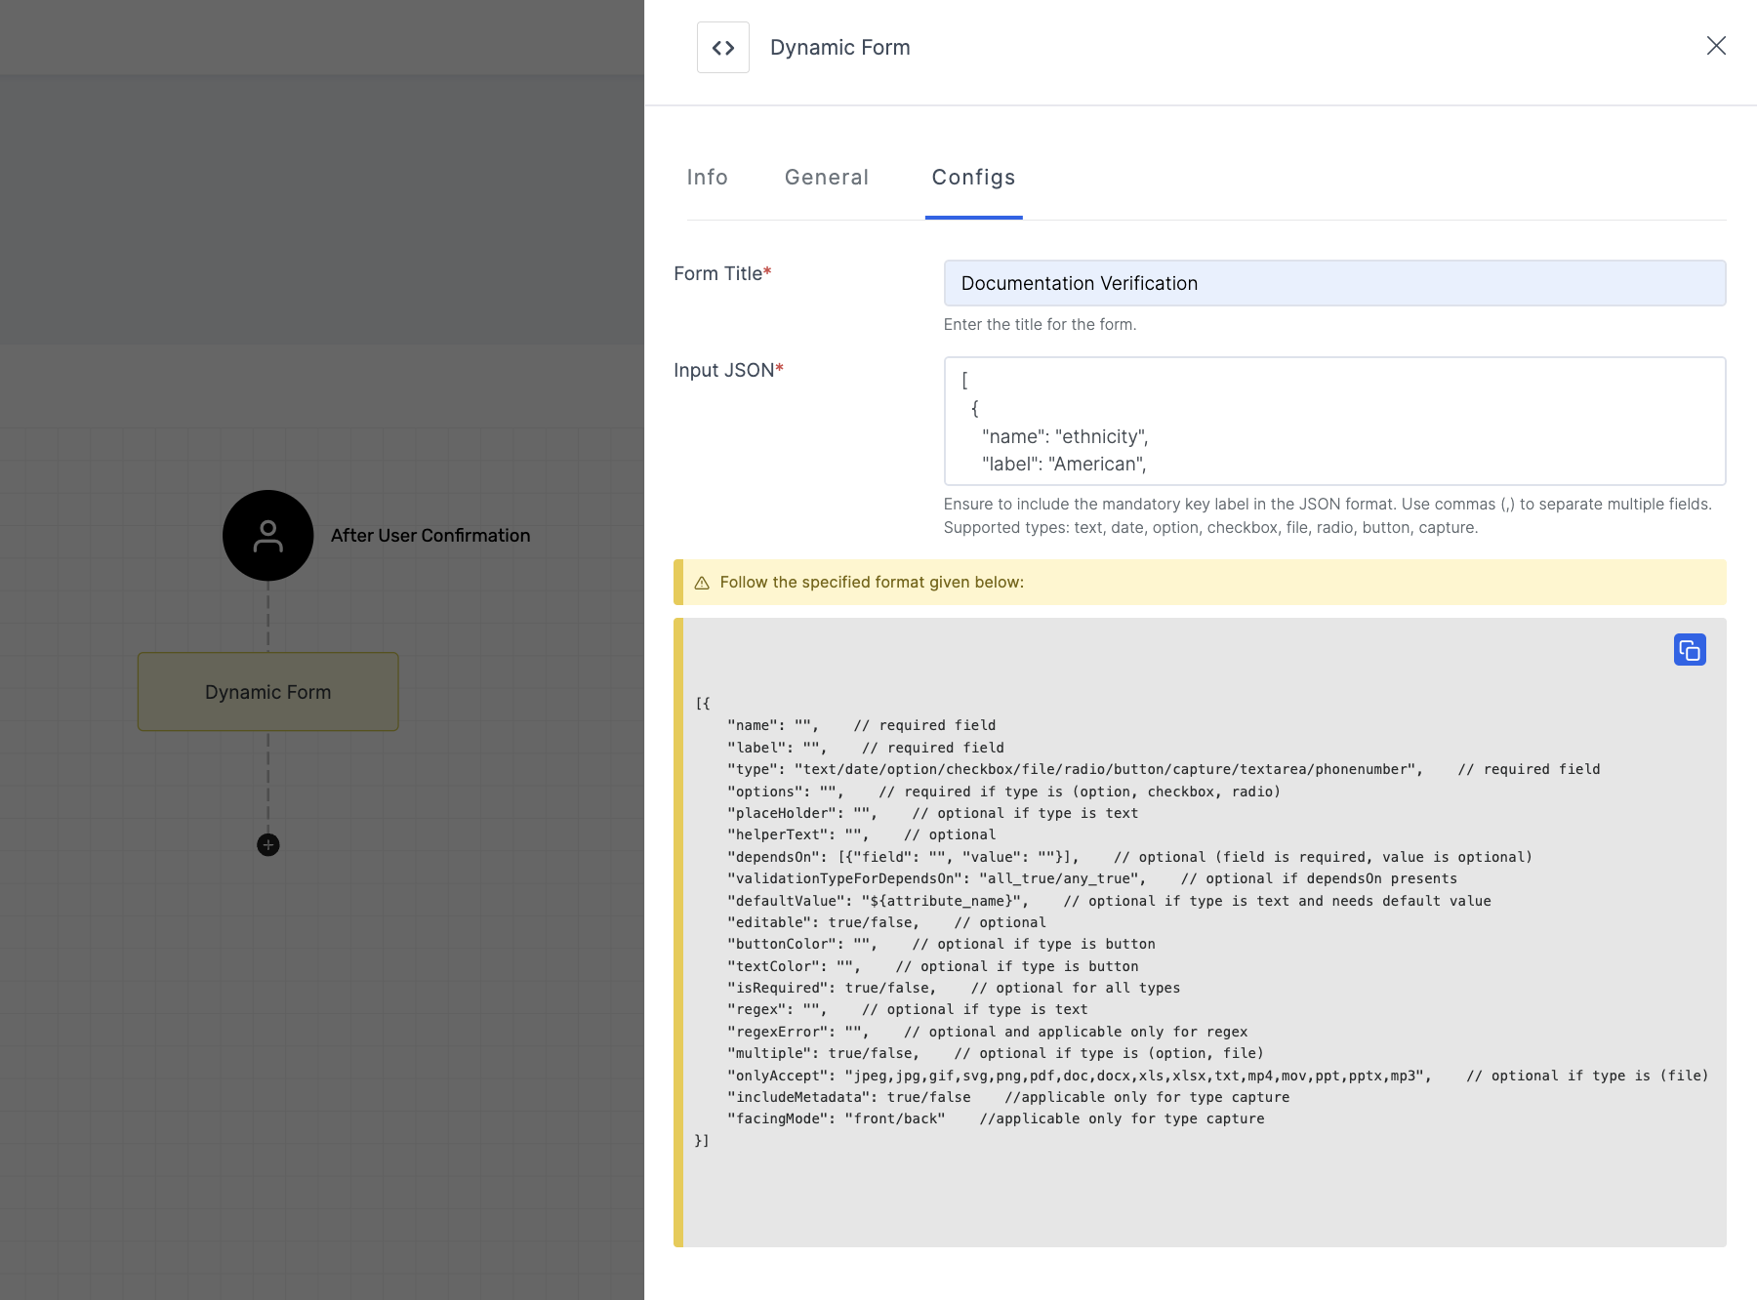Screen dimensions: 1757x1300
Task: Click the "textColor": "" line in sample
Action: coord(933,966)
